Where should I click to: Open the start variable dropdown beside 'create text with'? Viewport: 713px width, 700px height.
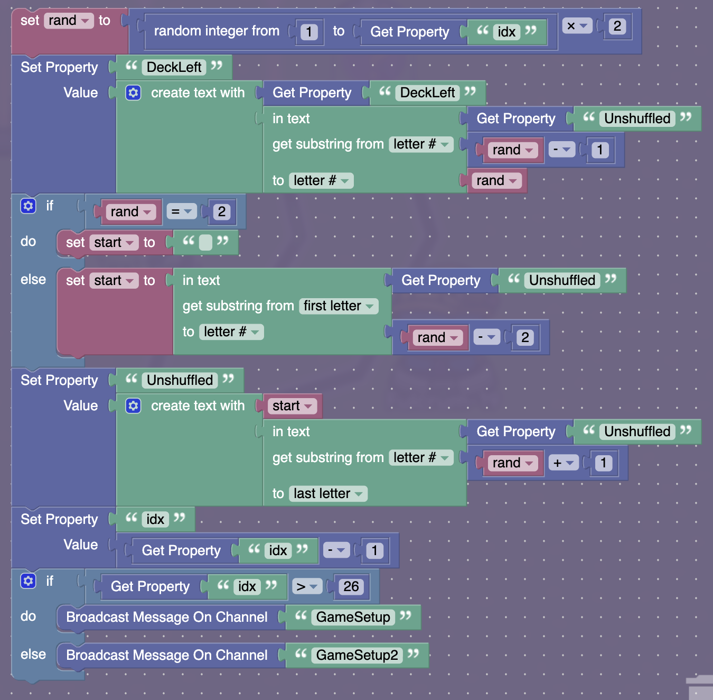tap(292, 406)
